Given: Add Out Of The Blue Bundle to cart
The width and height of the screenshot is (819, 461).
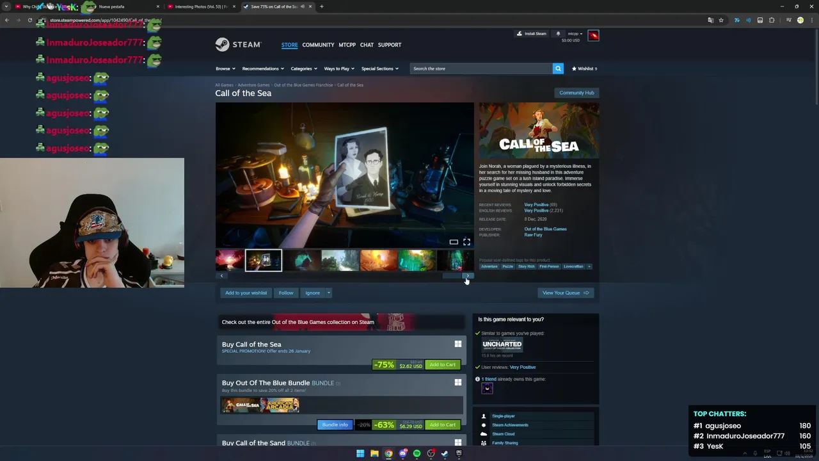Looking at the screenshot, I should (443, 425).
